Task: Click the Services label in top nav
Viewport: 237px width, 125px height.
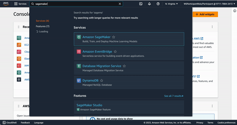Action: 23,4
